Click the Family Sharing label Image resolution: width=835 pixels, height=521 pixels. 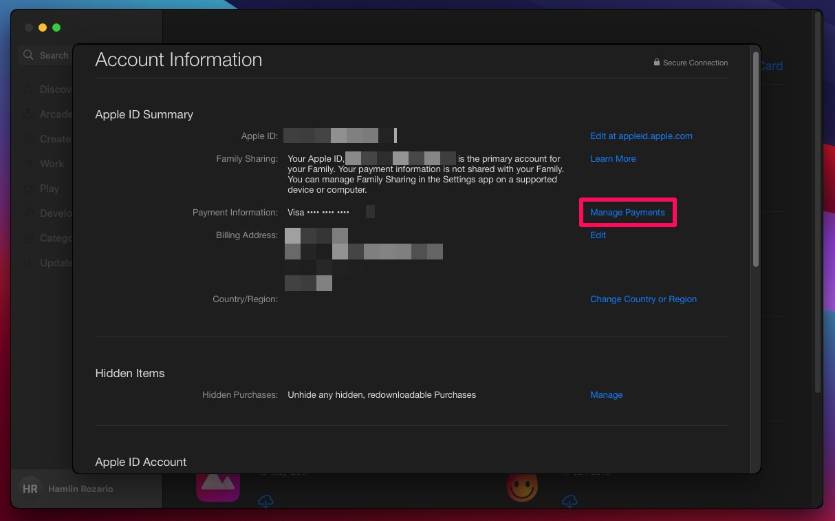click(x=247, y=159)
